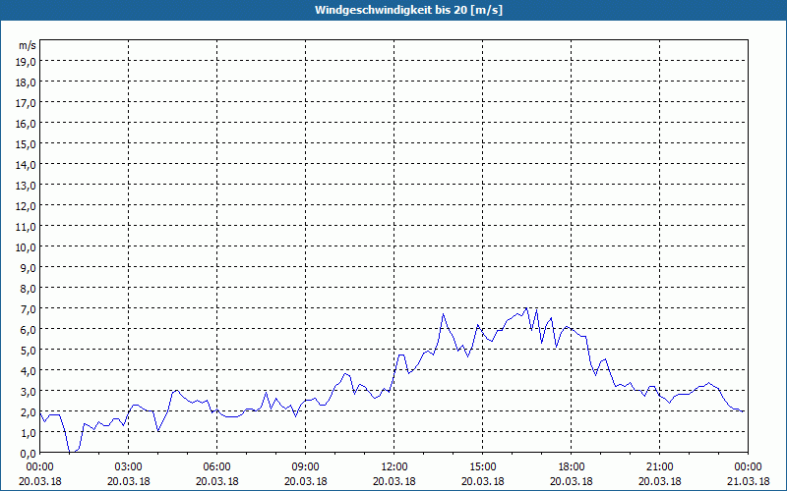Click the 4,0 y-axis value

[x=29, y=371]
